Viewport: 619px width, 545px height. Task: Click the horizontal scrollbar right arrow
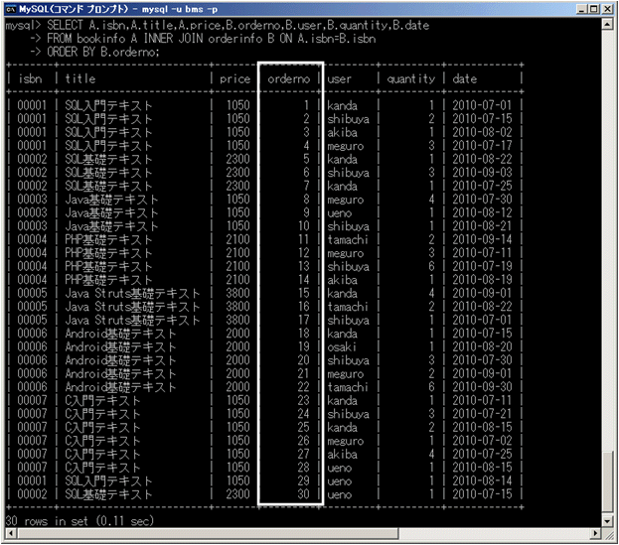click(596, 533)
